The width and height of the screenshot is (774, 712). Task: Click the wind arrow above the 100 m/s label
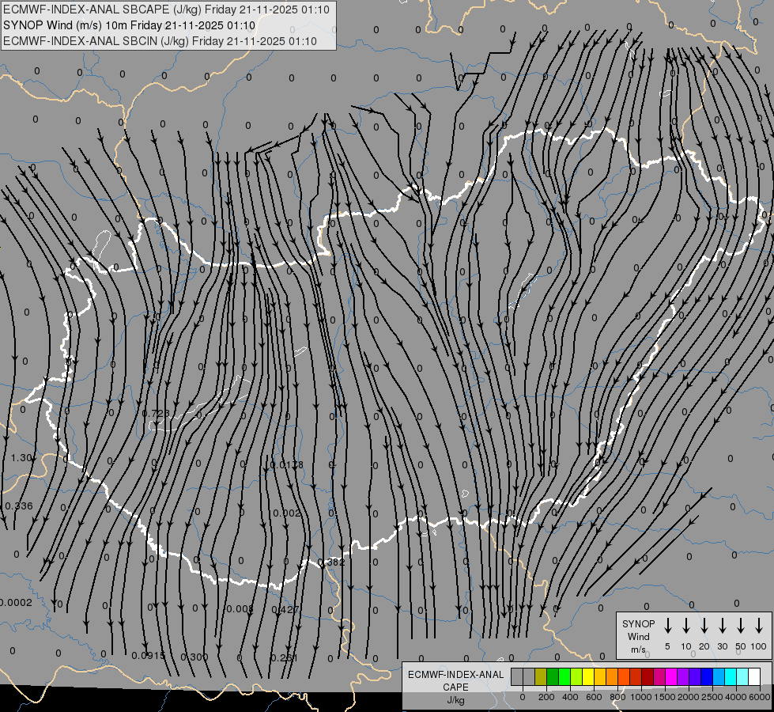click(759, 626)
